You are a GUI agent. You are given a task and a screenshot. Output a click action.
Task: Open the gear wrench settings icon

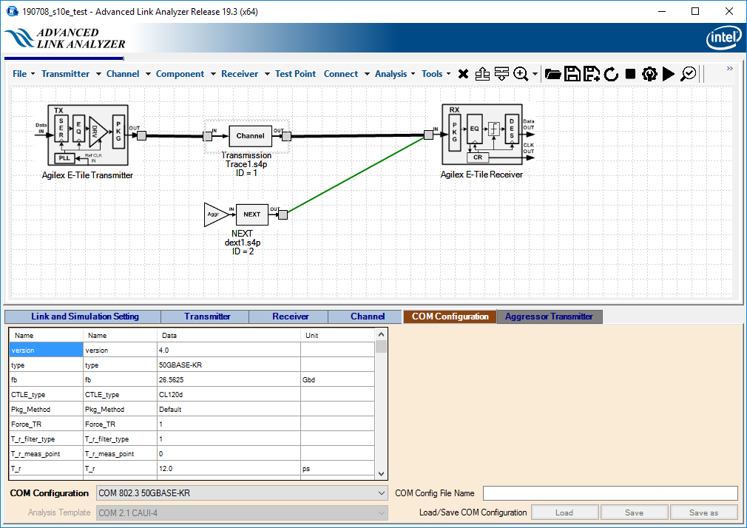point(649,74)
